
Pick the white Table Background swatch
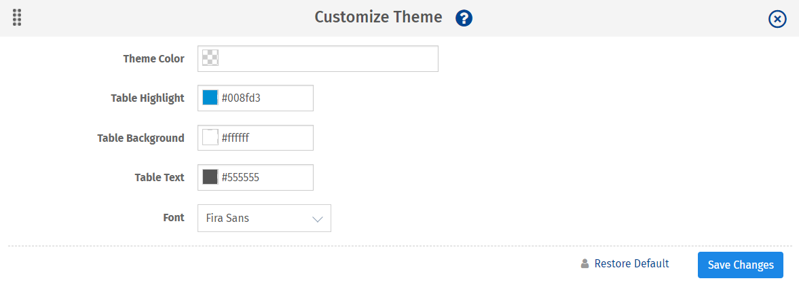click(x=210, y=138)
